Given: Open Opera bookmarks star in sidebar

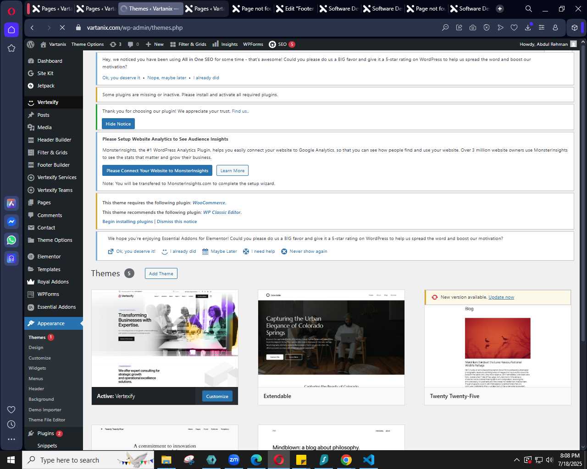Looking at the screenshot, I should [x=11, y=48].
